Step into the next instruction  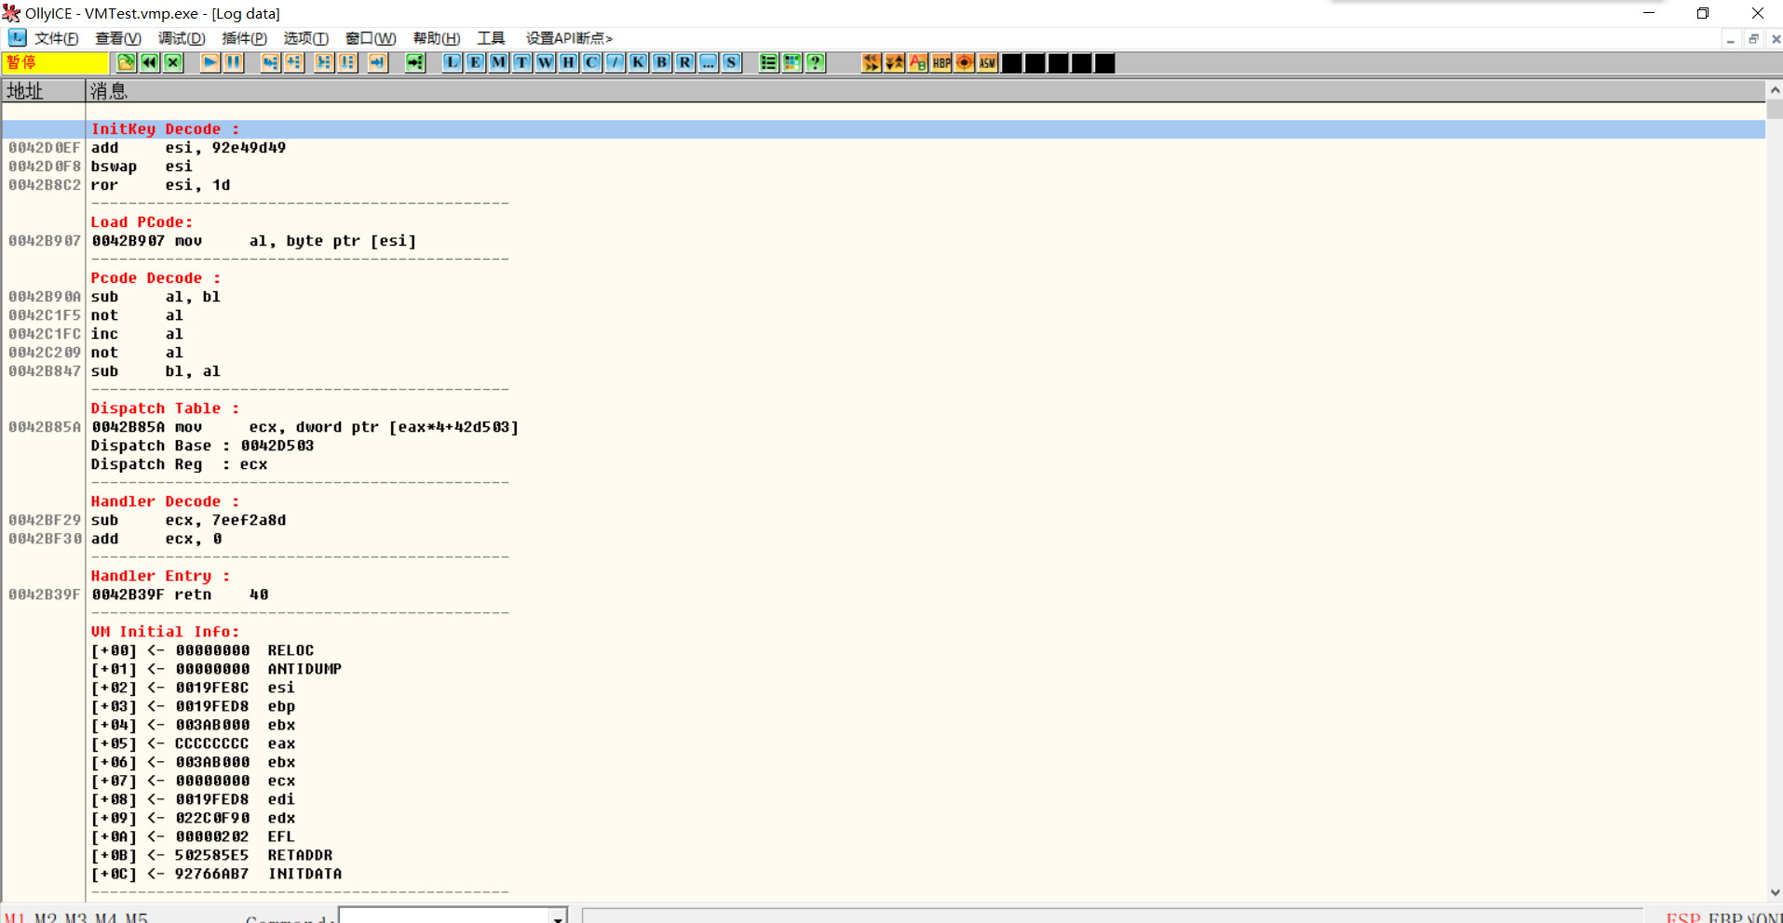[x=270, y=62]
